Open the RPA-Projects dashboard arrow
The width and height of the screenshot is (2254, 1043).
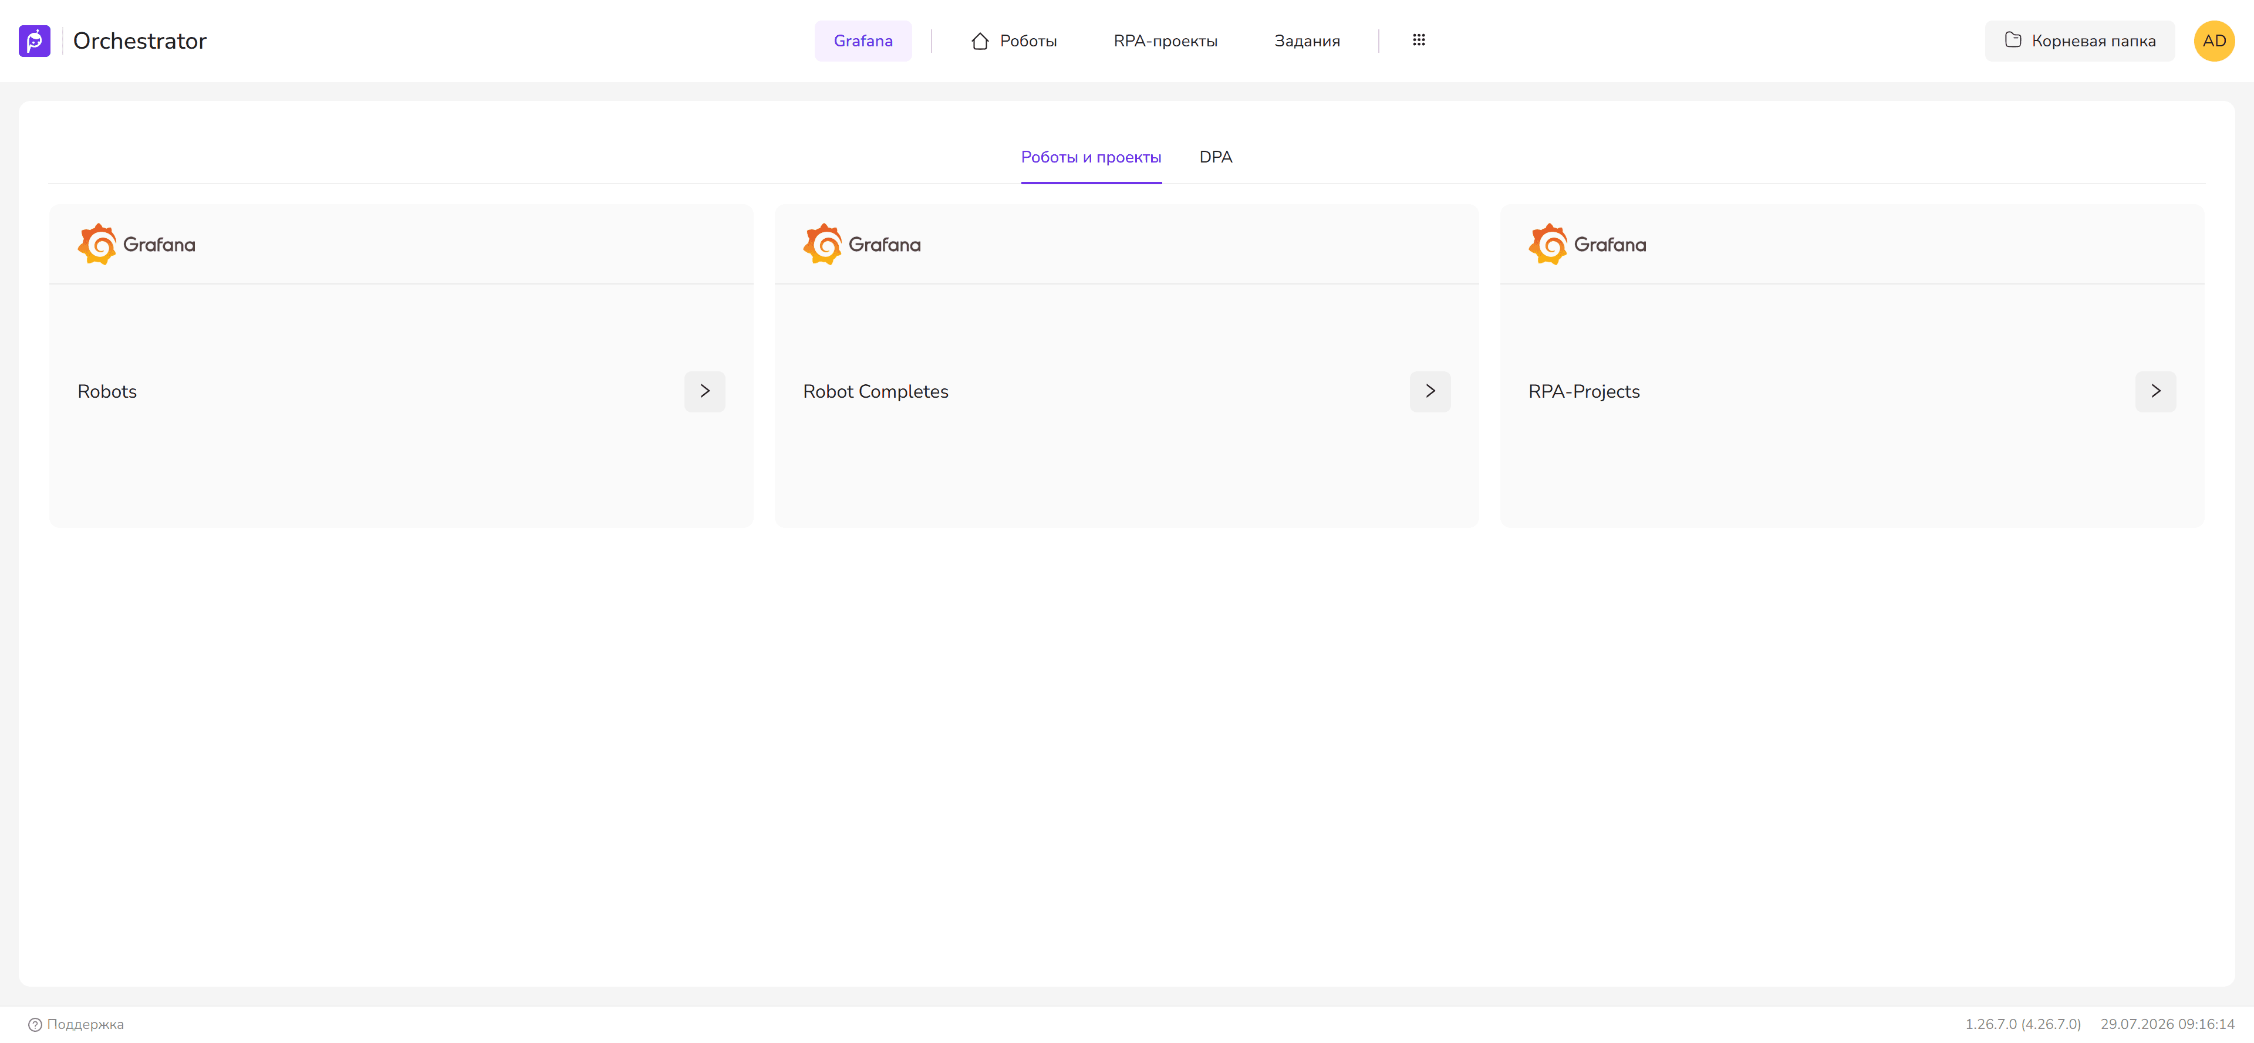coord(2155,391)
